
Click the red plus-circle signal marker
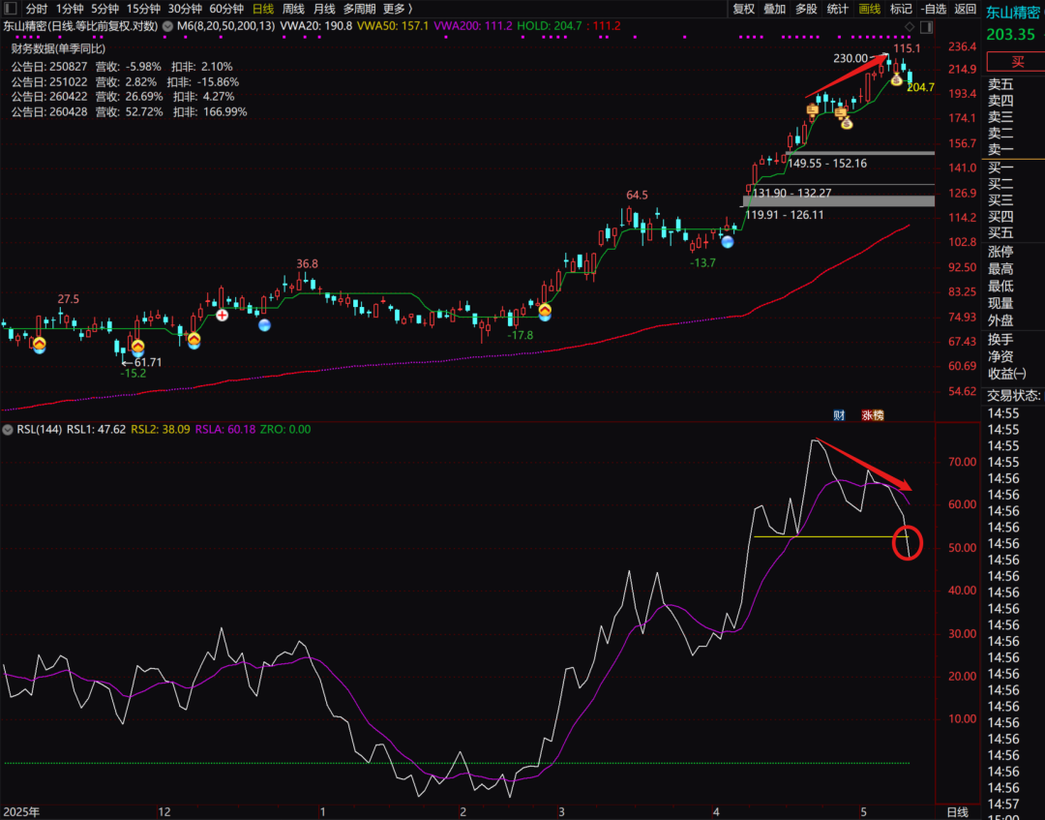click(222, 316)
